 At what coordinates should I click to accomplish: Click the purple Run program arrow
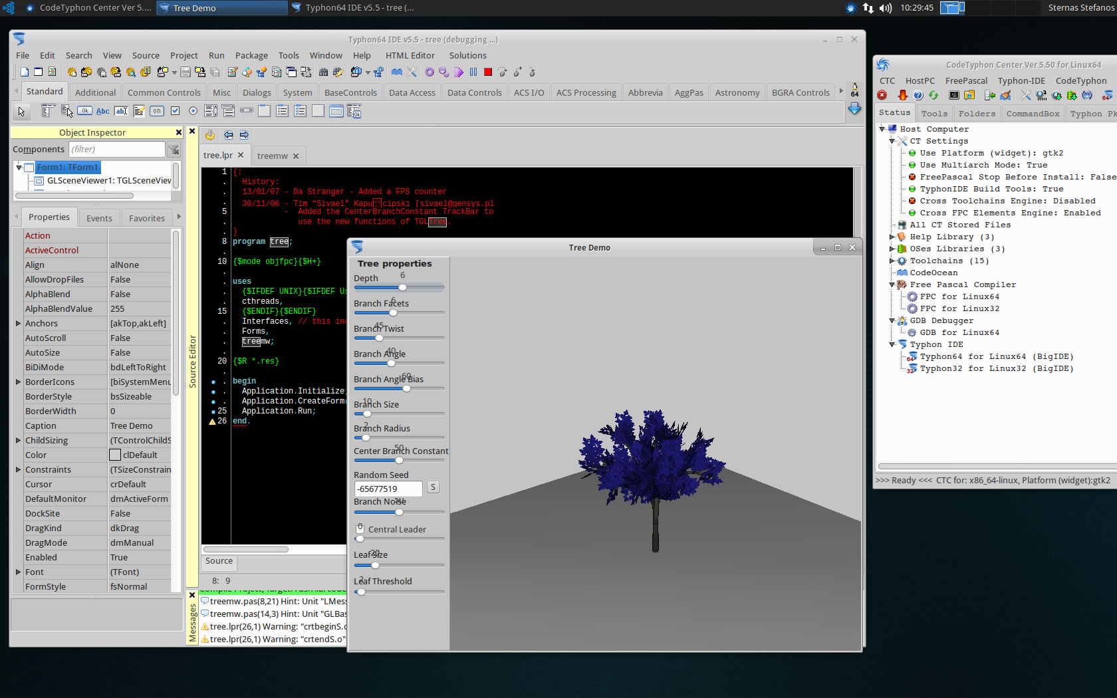[459, 72]
